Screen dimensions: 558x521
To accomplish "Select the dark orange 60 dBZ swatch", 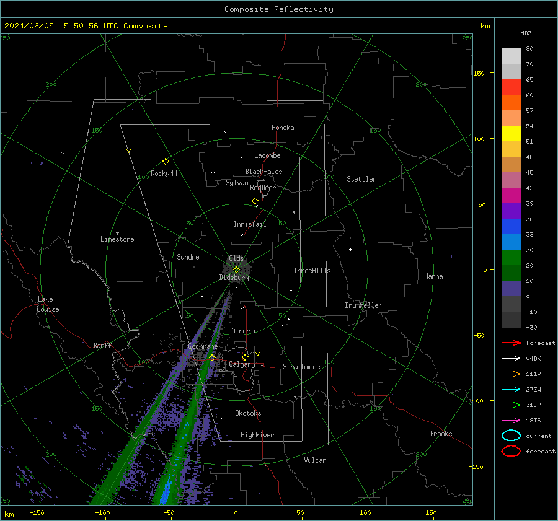I will click(x=511, y=102).
